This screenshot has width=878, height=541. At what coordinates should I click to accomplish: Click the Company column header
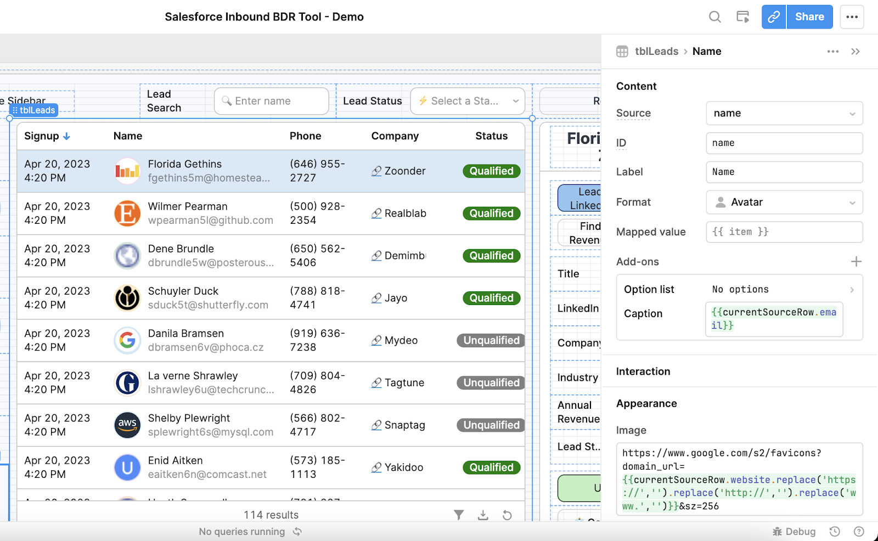pos(395,136)
